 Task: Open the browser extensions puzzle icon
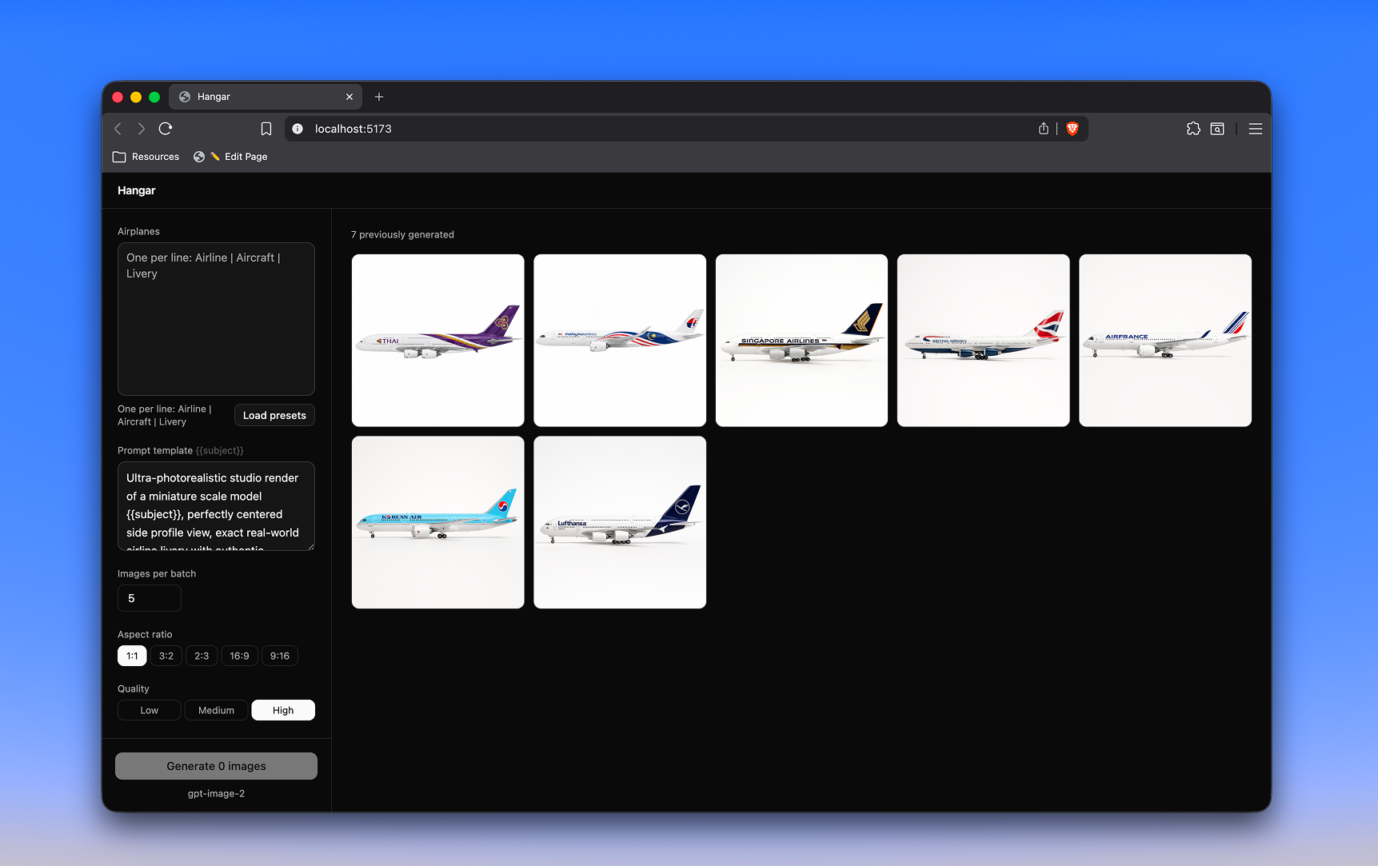(x=1193, y=129)
